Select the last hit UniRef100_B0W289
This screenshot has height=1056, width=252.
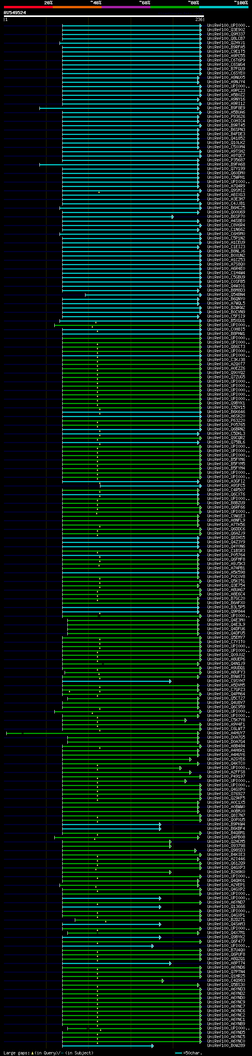pos(226,1046)
